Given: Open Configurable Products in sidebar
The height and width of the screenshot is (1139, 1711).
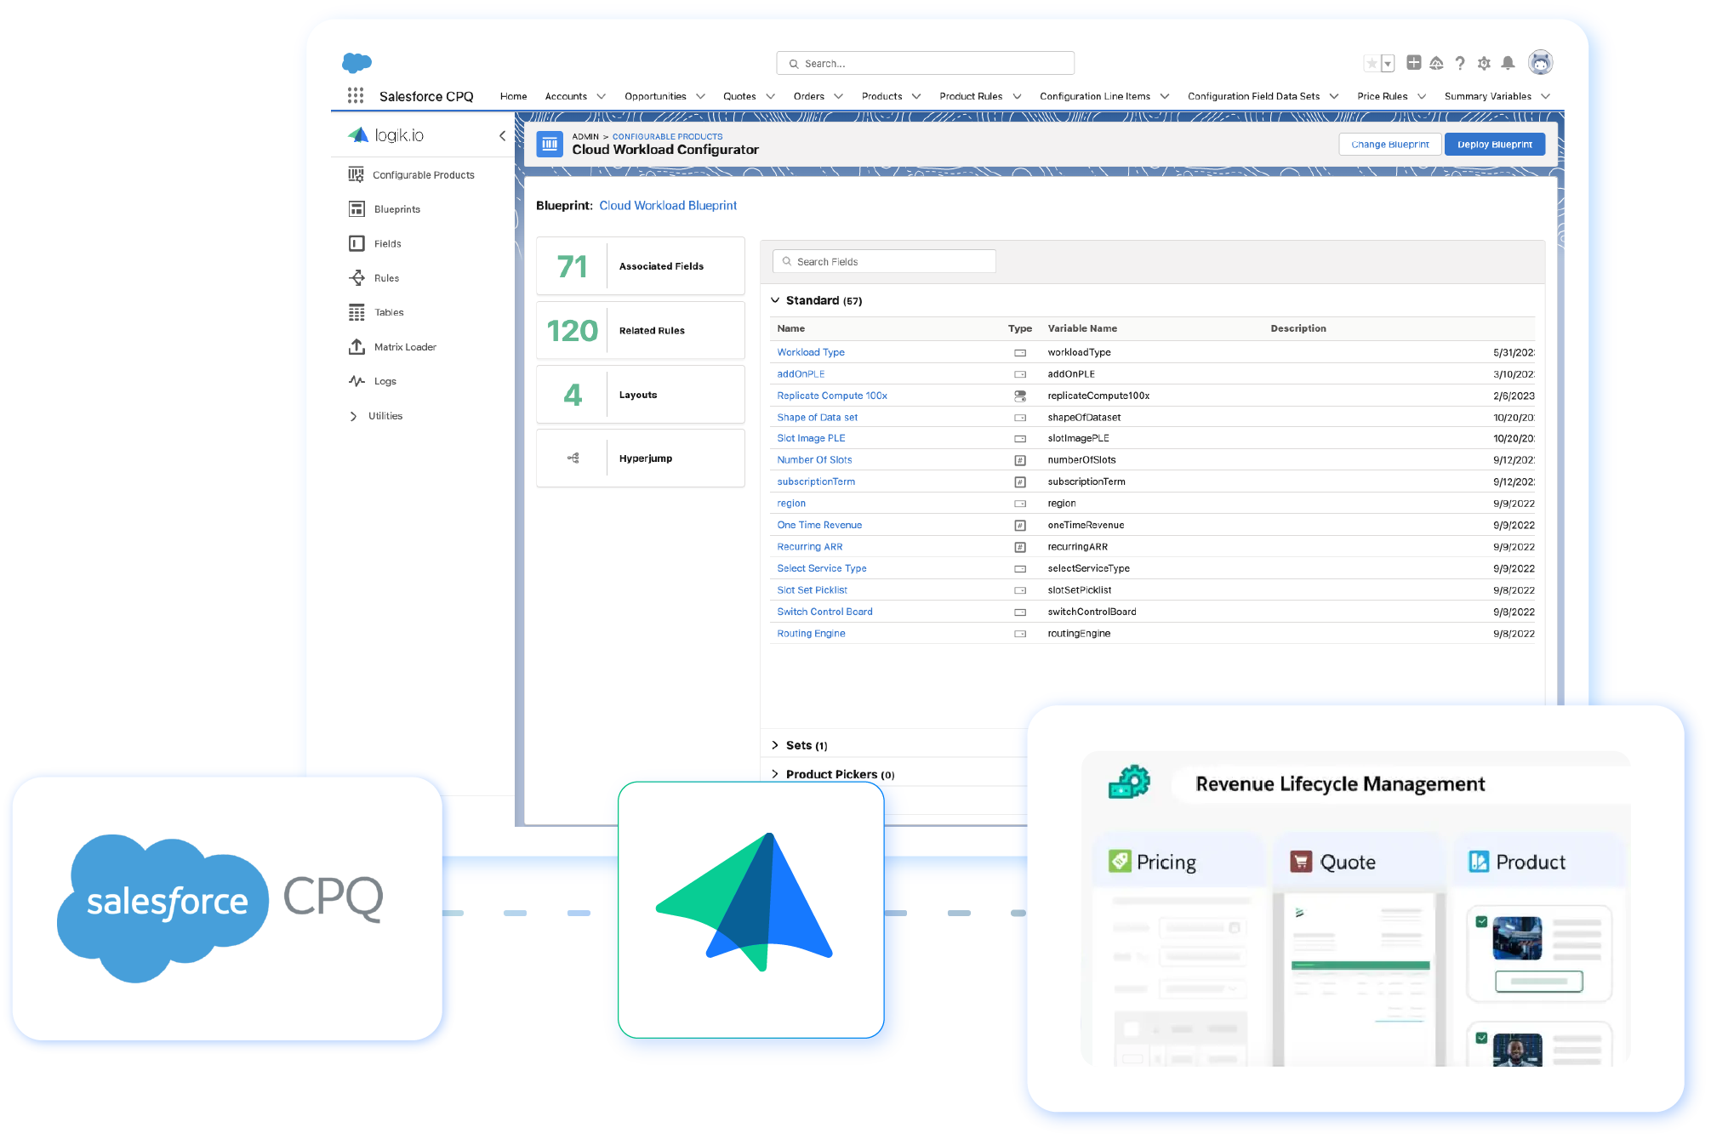Looking at the screenshot, I should (x=412, y=174).
